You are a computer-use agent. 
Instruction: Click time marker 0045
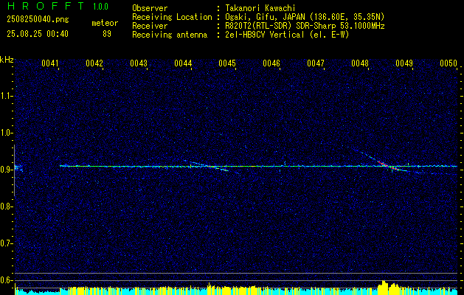(227, 63)
